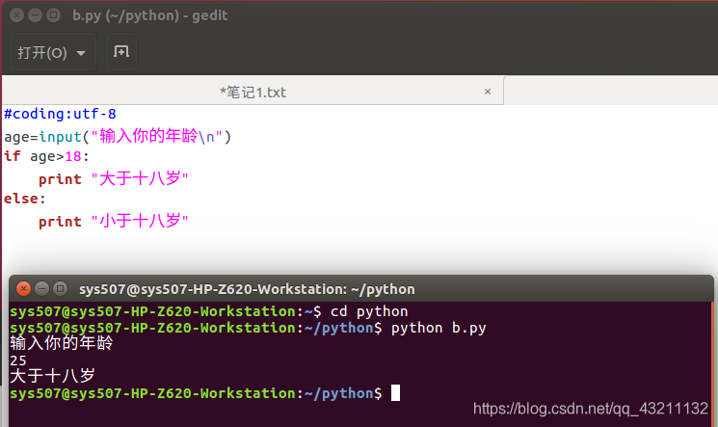Close the *笔记1.txt tab
Viewport: 718px width, 427px height.
point(488,92)
